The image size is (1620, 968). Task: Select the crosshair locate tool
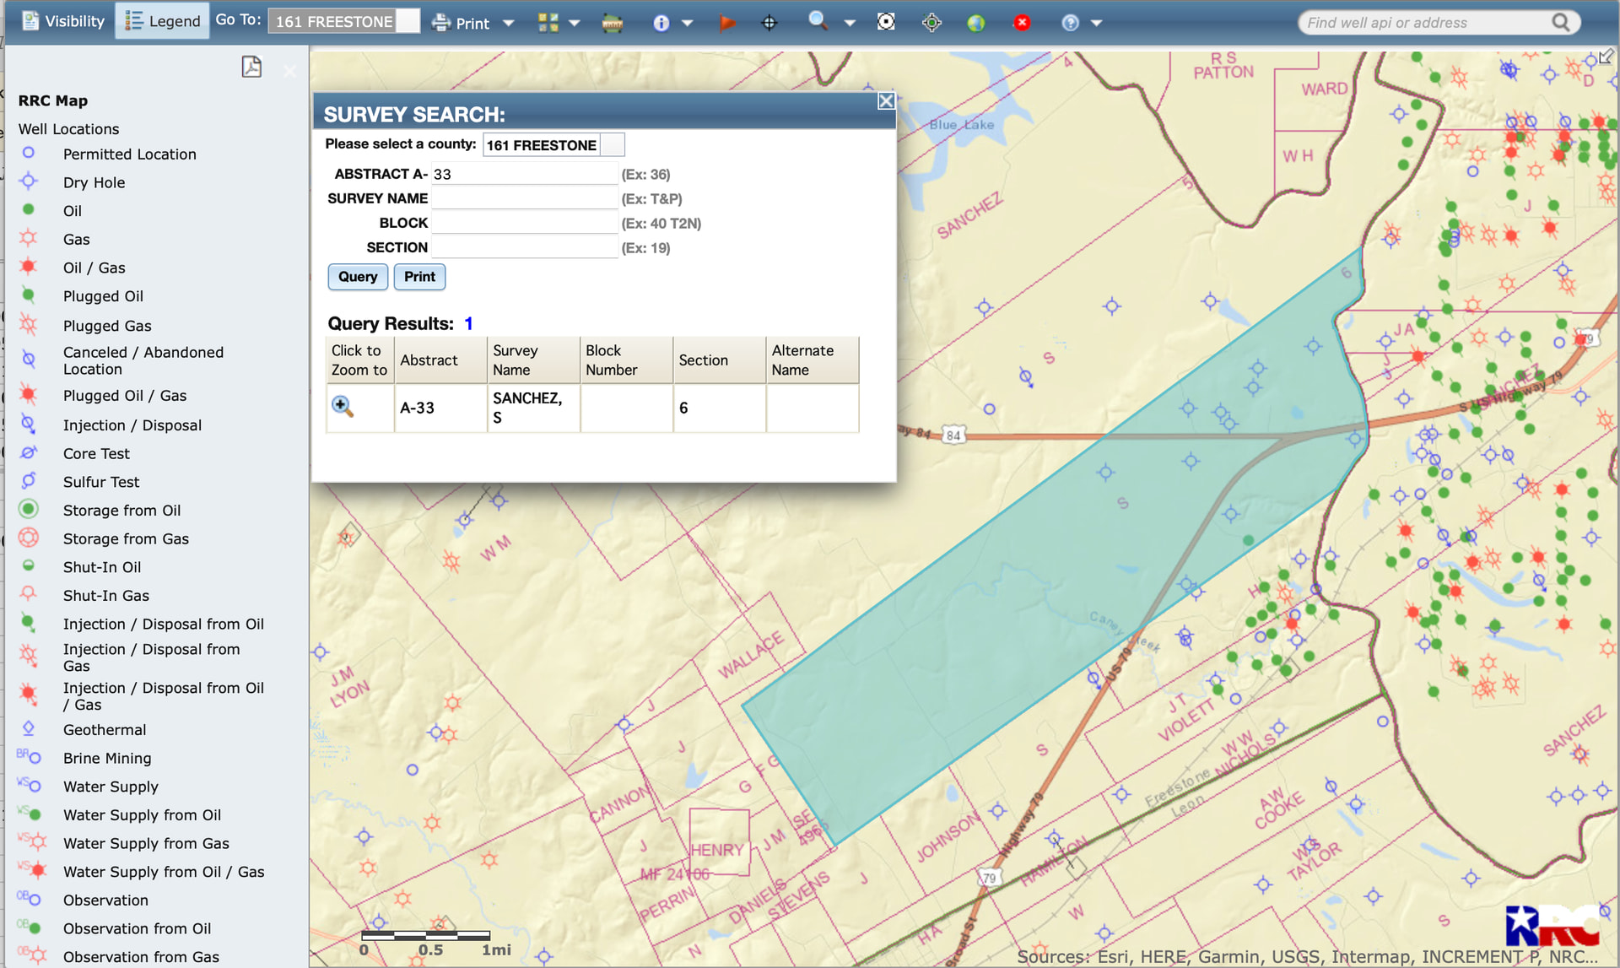(x=769, y=23)
